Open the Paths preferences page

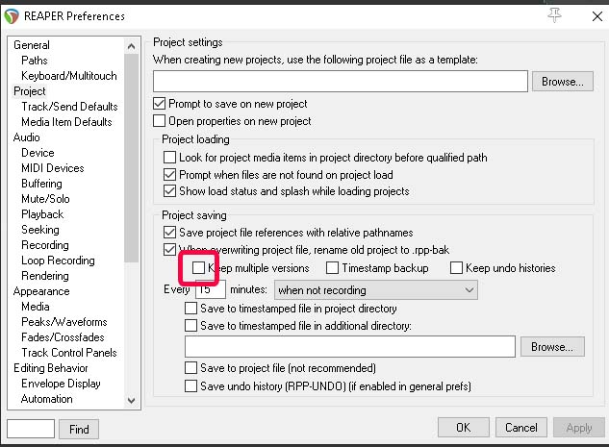[x=35, y=61]
